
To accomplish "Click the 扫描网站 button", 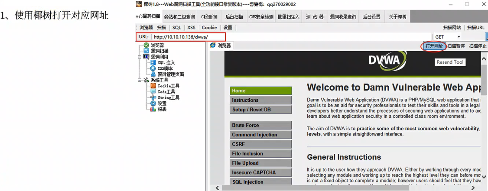I will point(452,27).
